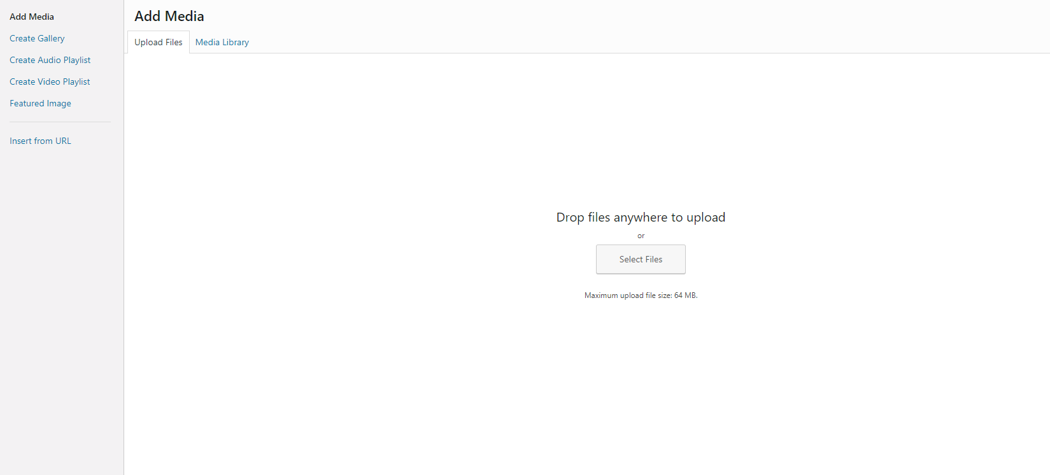Click the Maximum upload file size notice
The image size is (1050, 475).
coord(641,295)
